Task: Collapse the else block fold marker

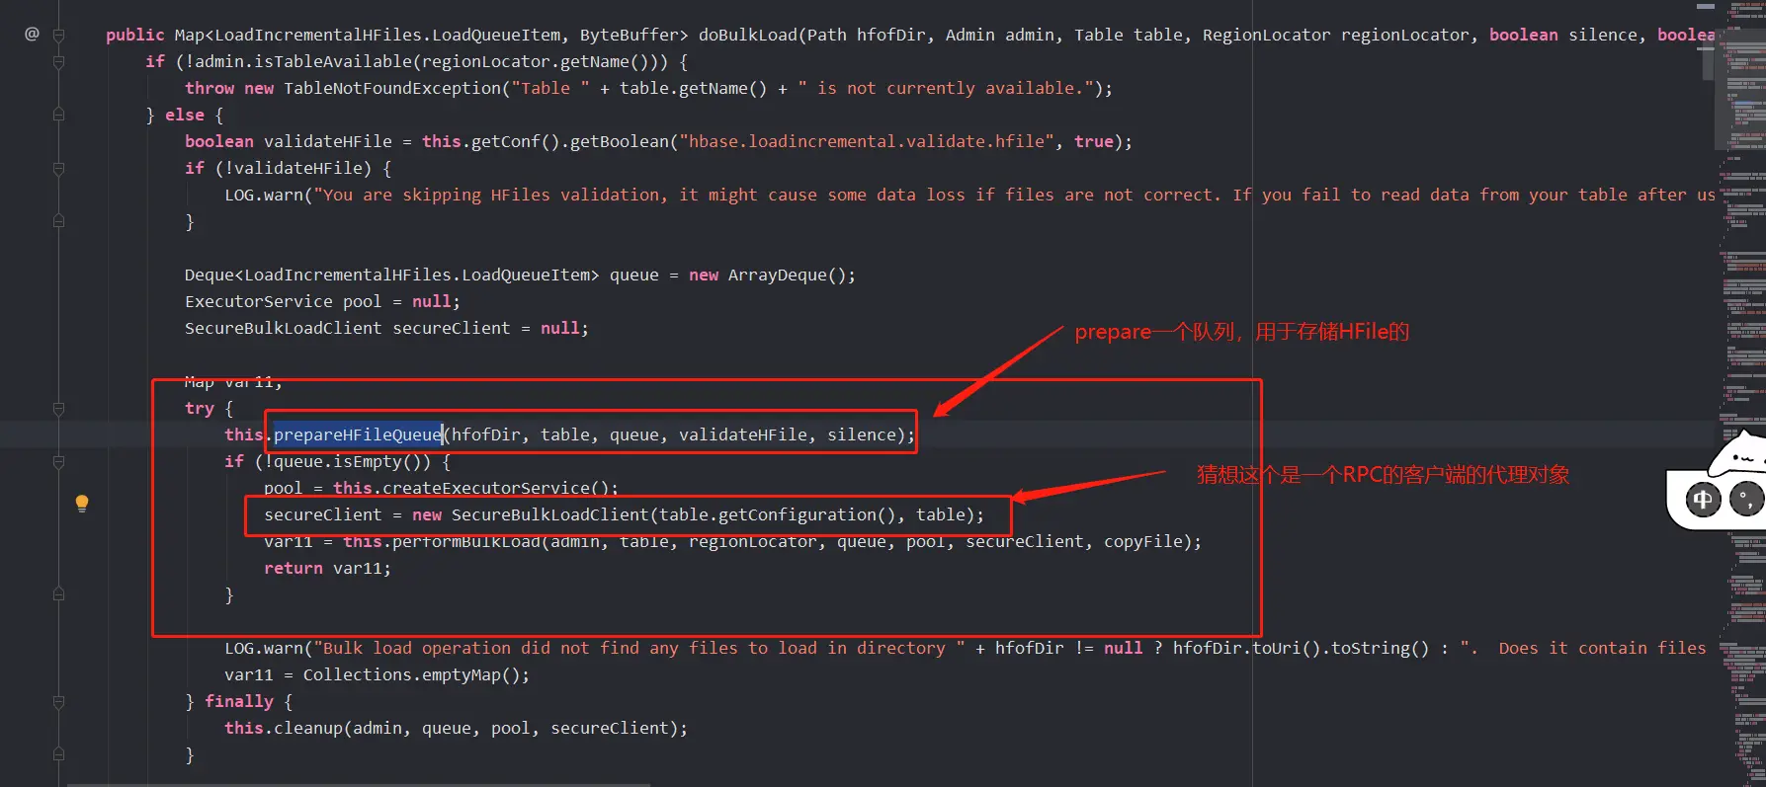Action: click(x=58, y=115)
